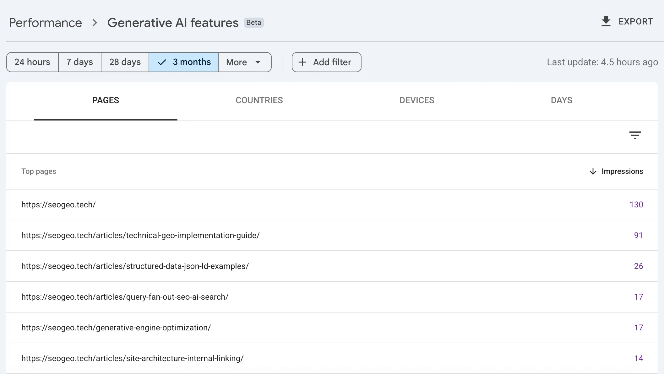Click the 91 impressions value
Viewport: 664px width, 374px height.
coord(639,235)
